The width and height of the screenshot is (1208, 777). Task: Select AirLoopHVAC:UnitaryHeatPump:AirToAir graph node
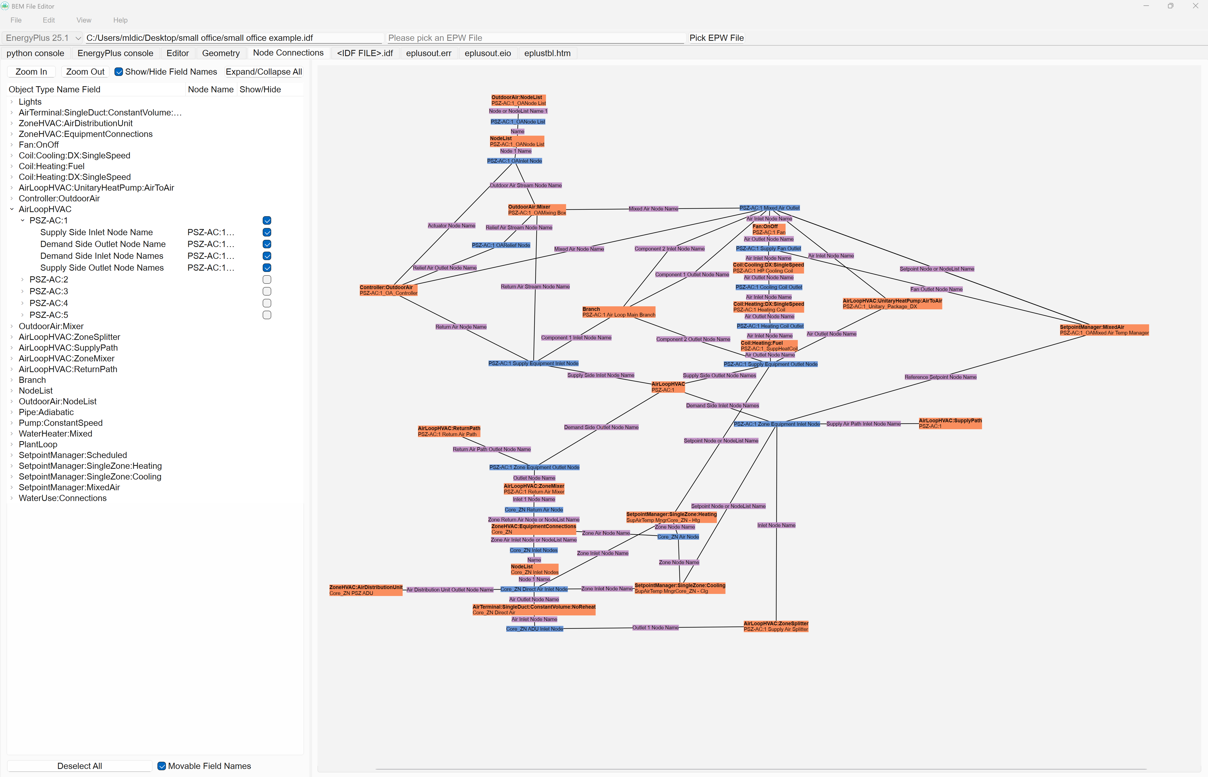pos(892,303)
